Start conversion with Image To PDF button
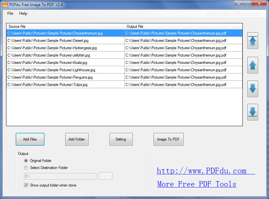The height and width of the screenshot is (199, 269). pos(169,139)
